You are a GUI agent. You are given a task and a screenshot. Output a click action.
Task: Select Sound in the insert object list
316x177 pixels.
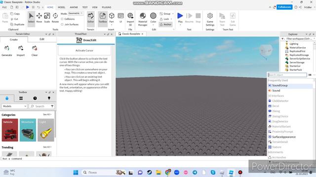(x=290, y=90)
